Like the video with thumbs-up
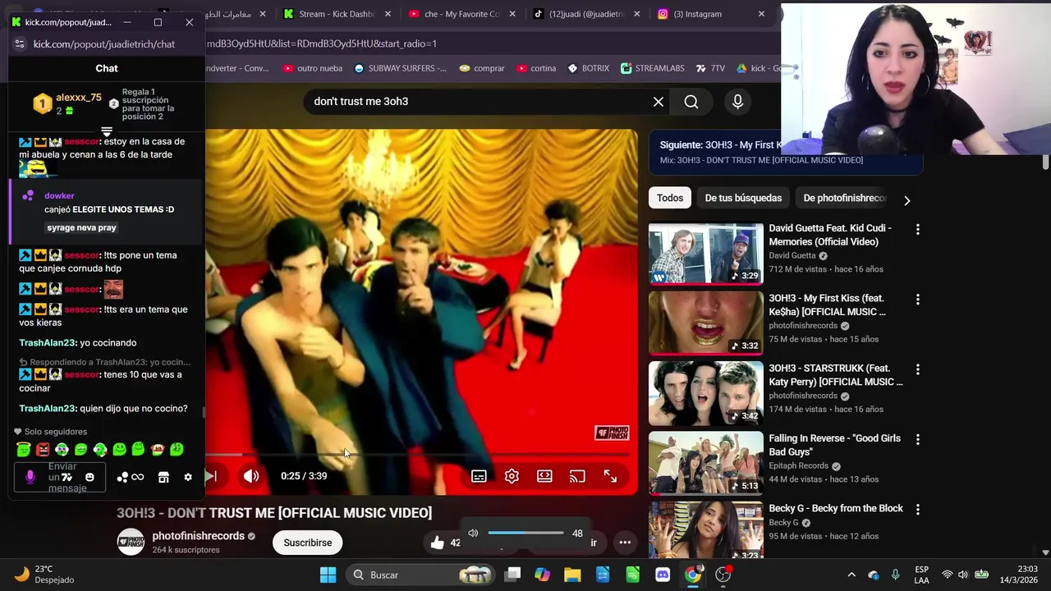Screen dimensions: 1051x591 pyautogui.click(x=437, y=543)
